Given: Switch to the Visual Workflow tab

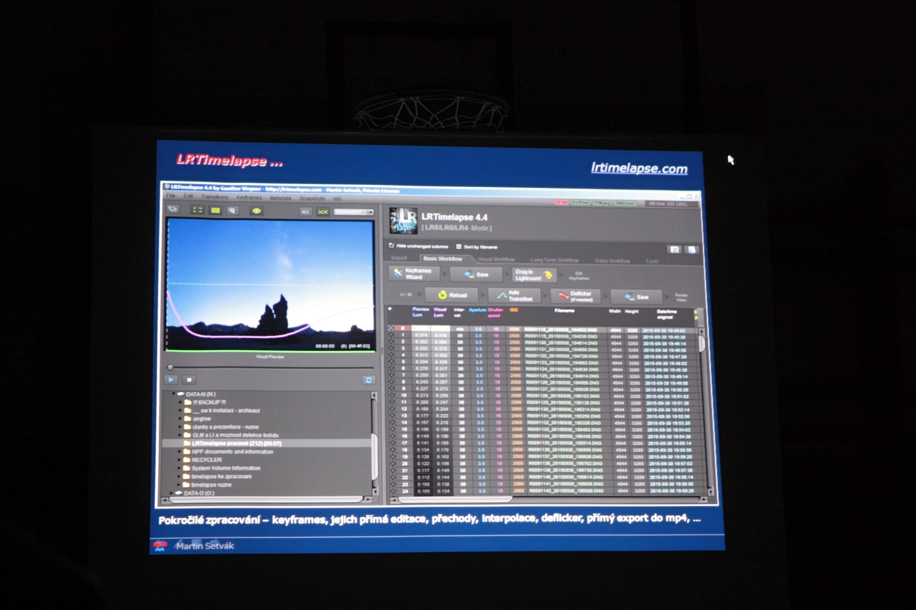Looking at the screenshot, I should point(496,259).
